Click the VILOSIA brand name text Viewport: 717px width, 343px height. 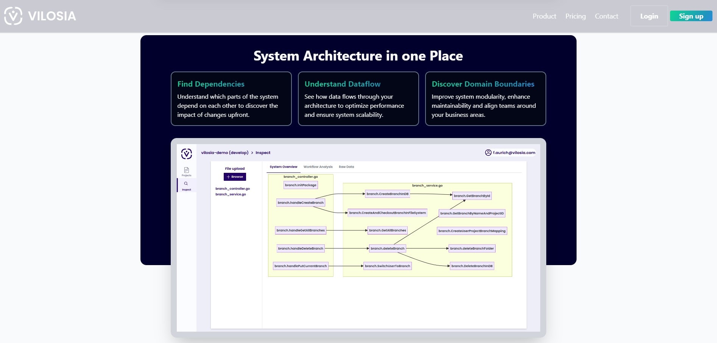(x=52, y=16)
